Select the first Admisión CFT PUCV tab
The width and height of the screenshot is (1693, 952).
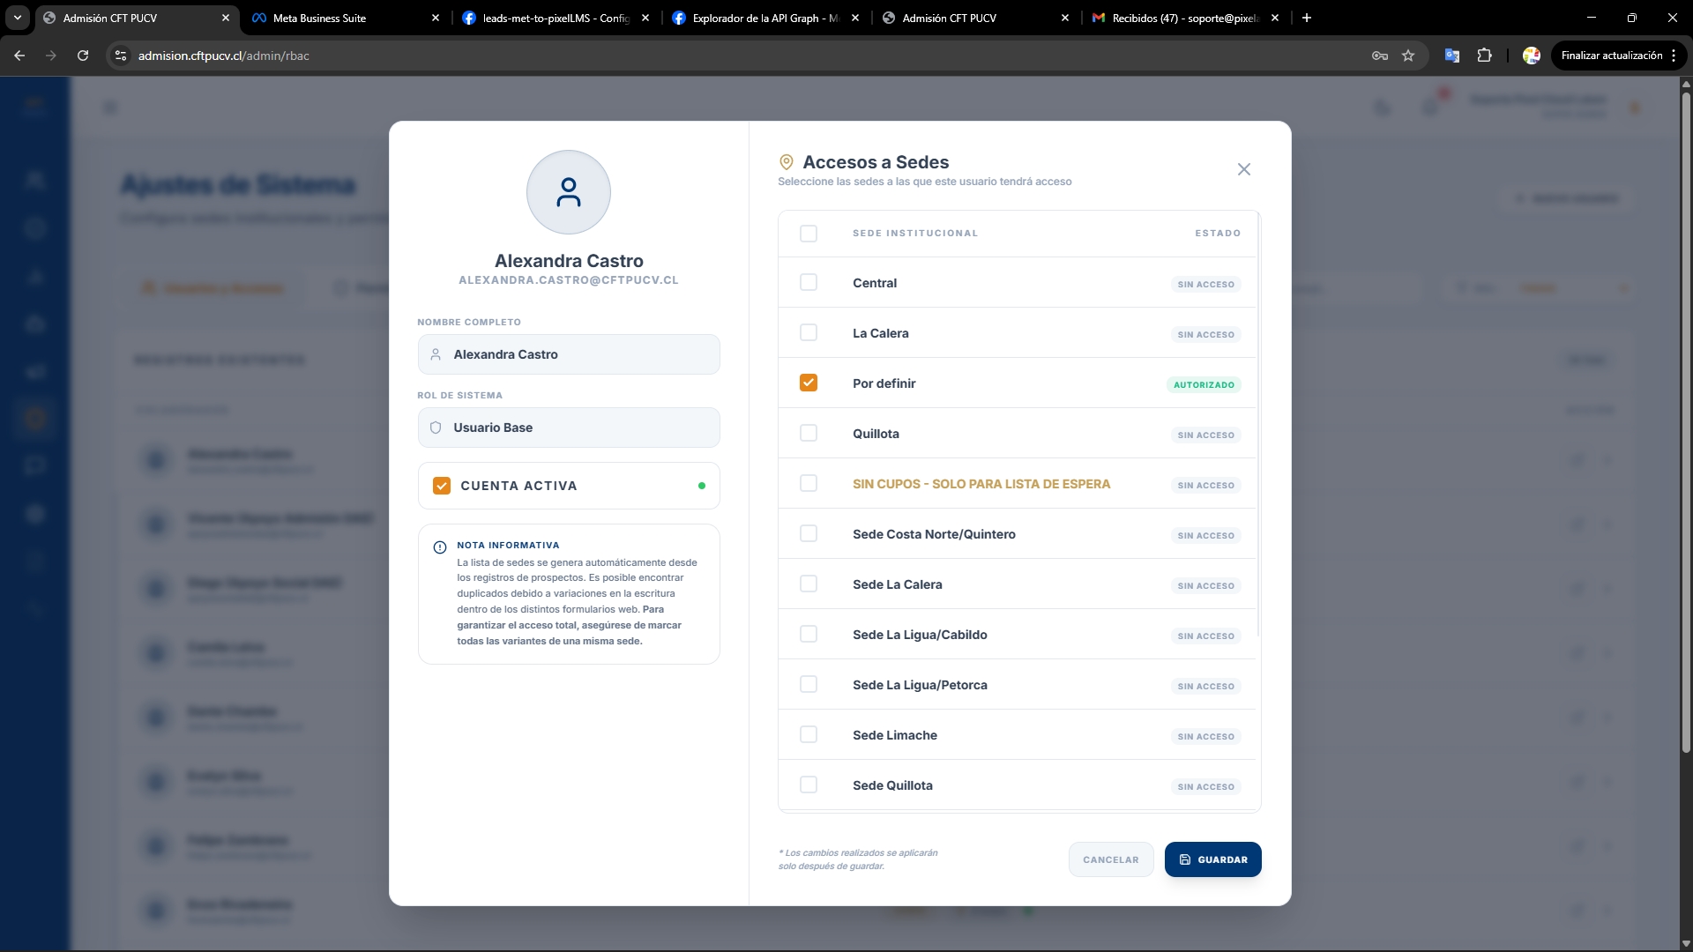coord(136,18)
